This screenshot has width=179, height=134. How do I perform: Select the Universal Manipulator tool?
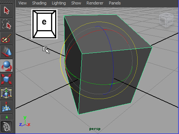pos(6,93)
